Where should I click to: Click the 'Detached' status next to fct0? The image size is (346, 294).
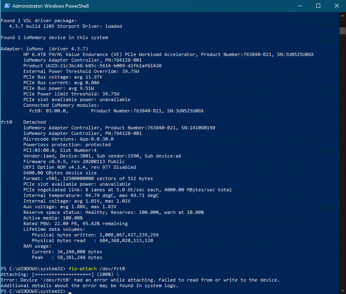point(35,122)
